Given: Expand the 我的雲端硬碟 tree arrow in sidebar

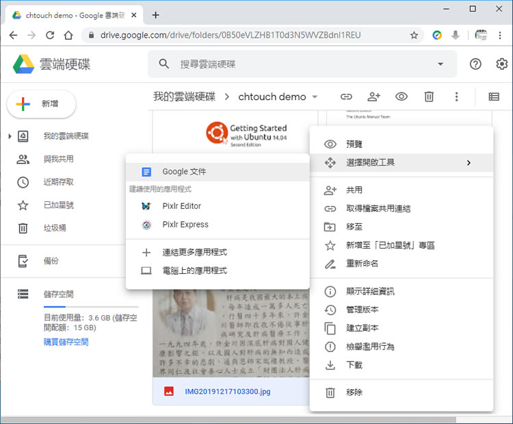Looking at the screenshot, I should coord(10,136).
